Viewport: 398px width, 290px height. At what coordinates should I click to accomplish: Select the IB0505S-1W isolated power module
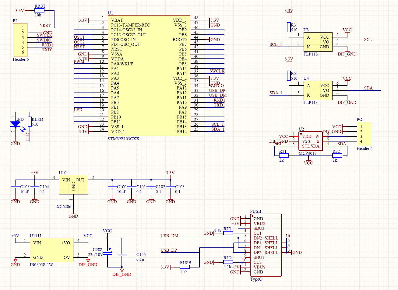pos(52,250)
